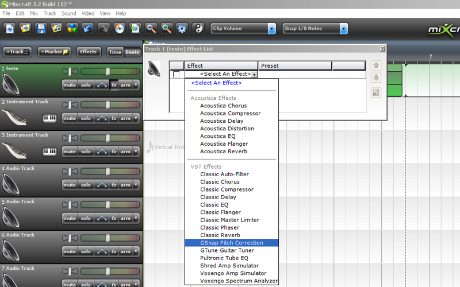Open arm dropdown arrow on 4 Audio Track
This screenshot has width=460, height=287.
point(136,185)
